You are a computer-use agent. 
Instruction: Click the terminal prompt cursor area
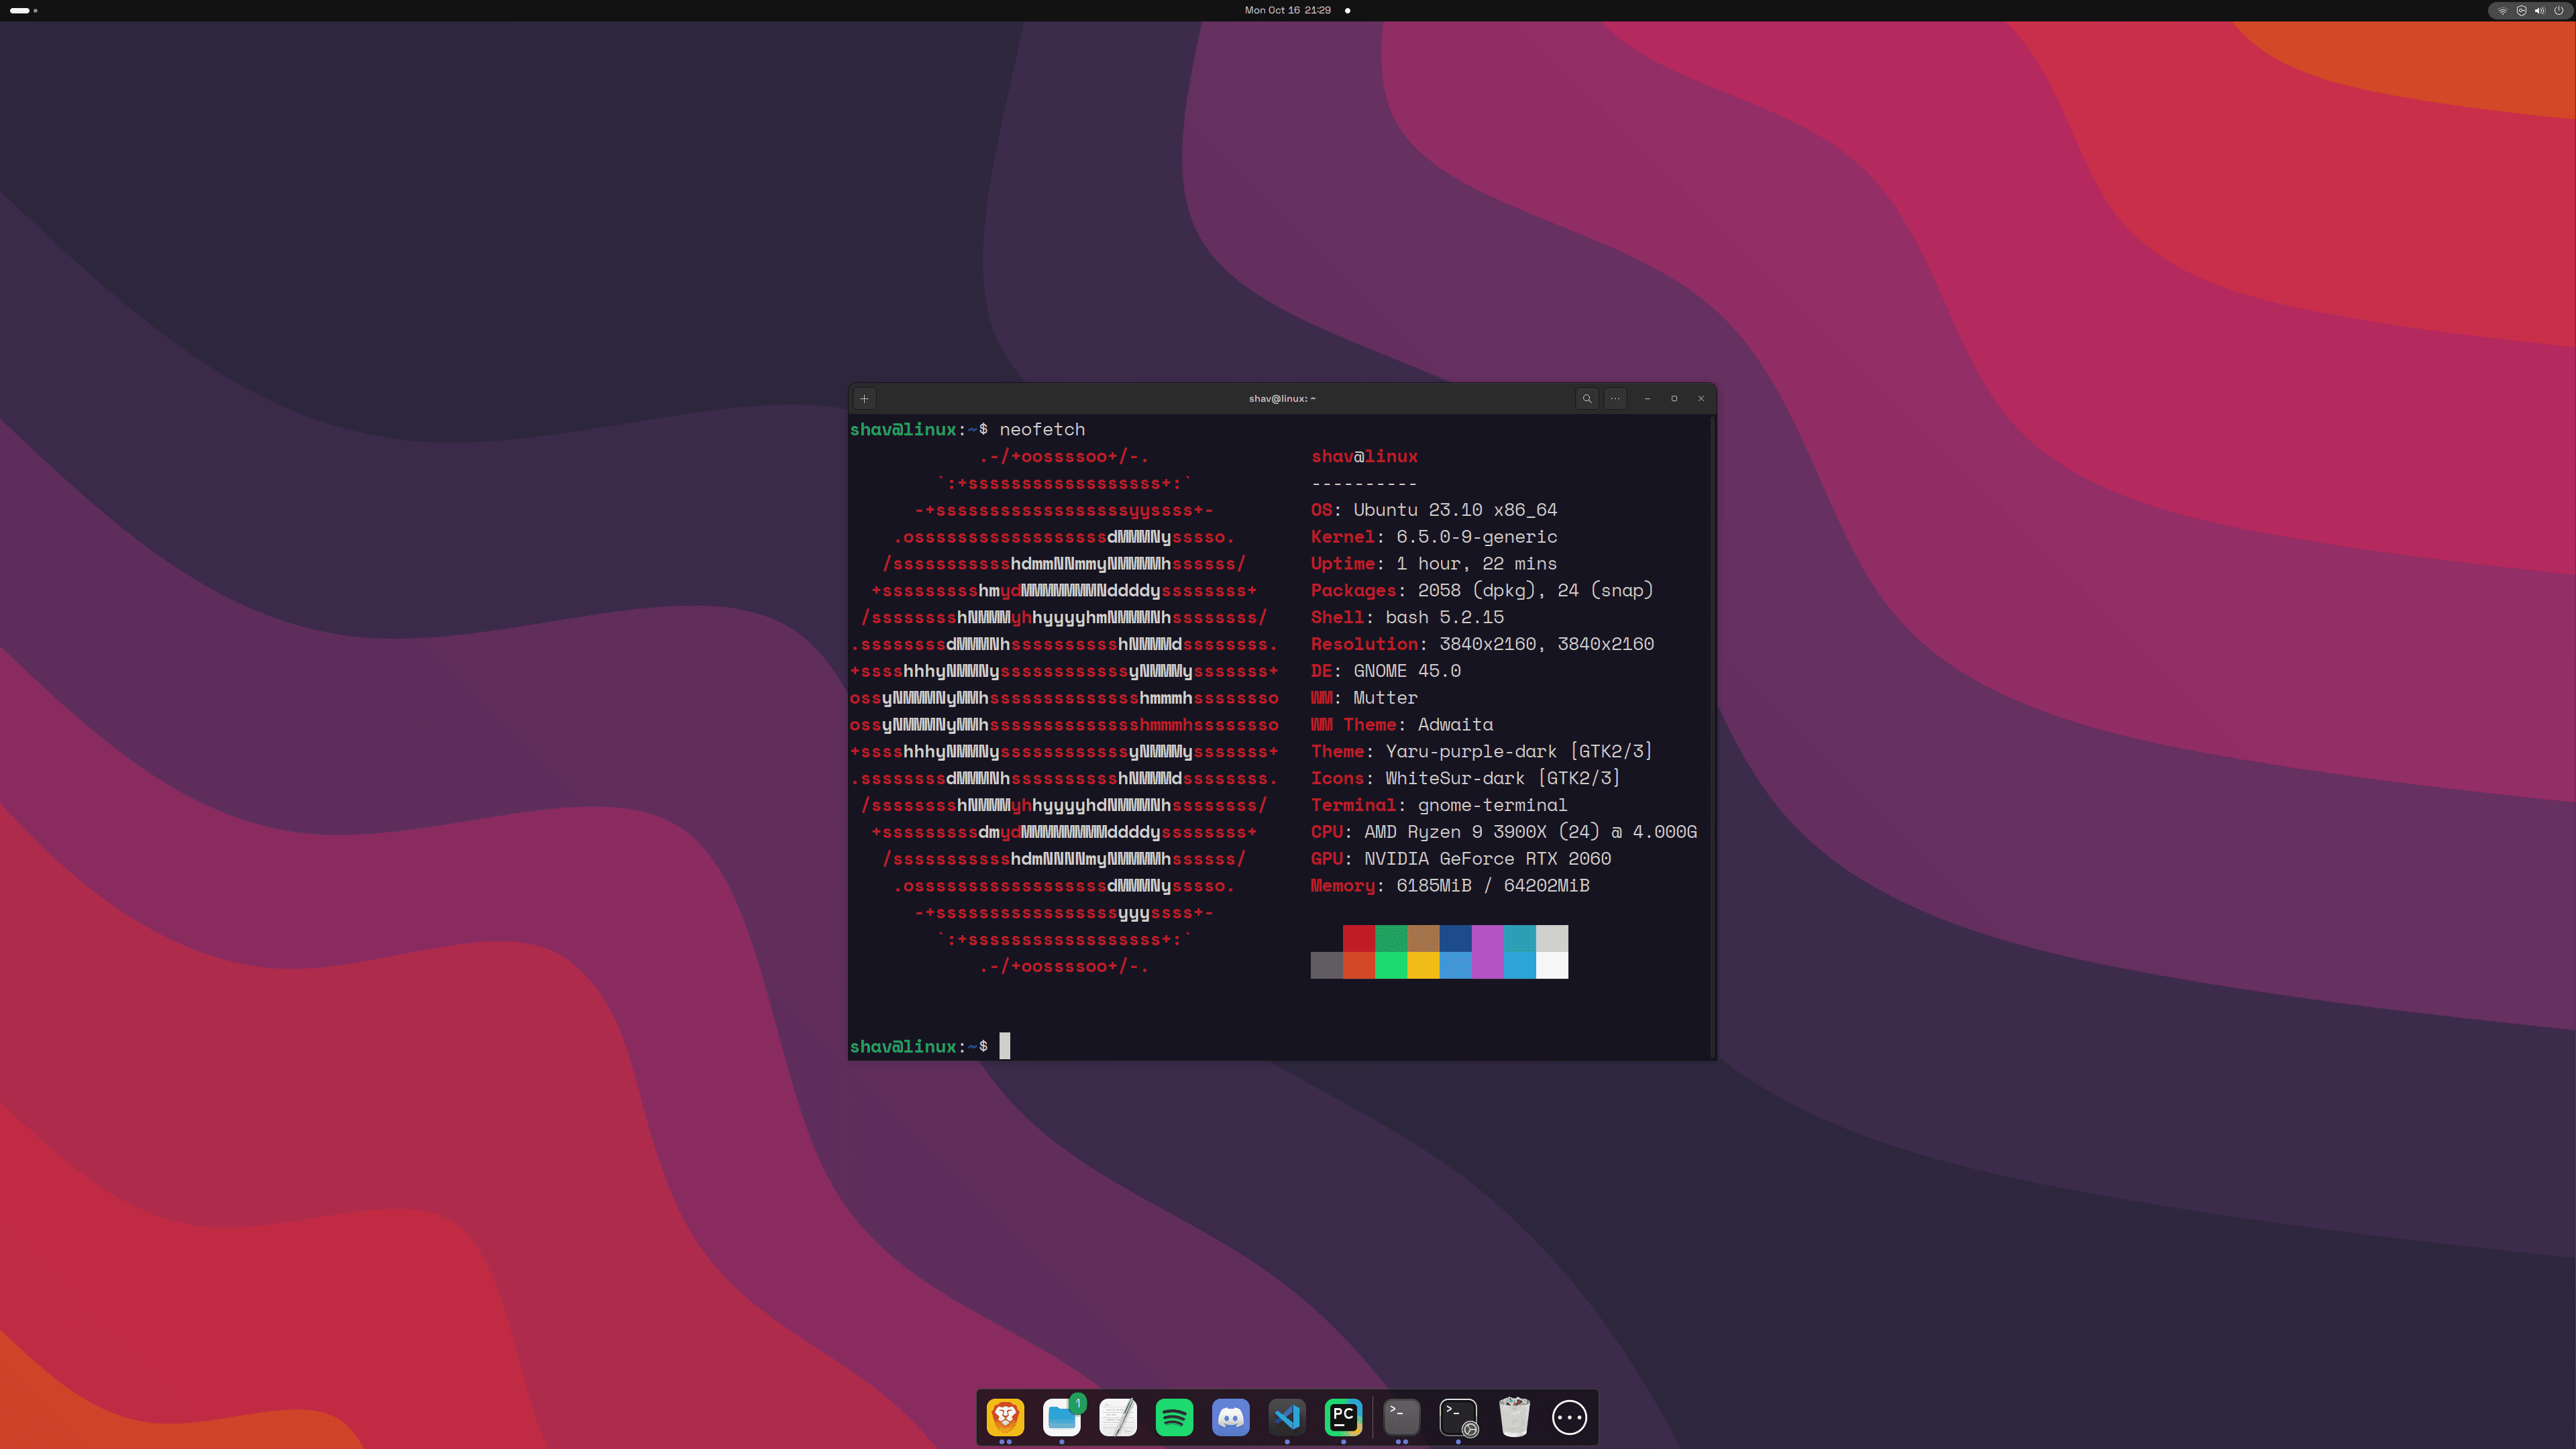tap(1004, 1046)
